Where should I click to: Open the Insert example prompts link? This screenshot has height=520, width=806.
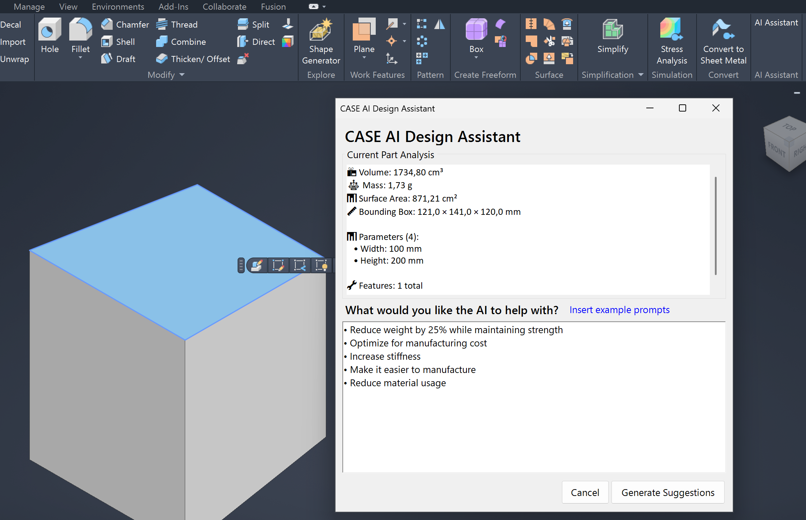point(619,309)
